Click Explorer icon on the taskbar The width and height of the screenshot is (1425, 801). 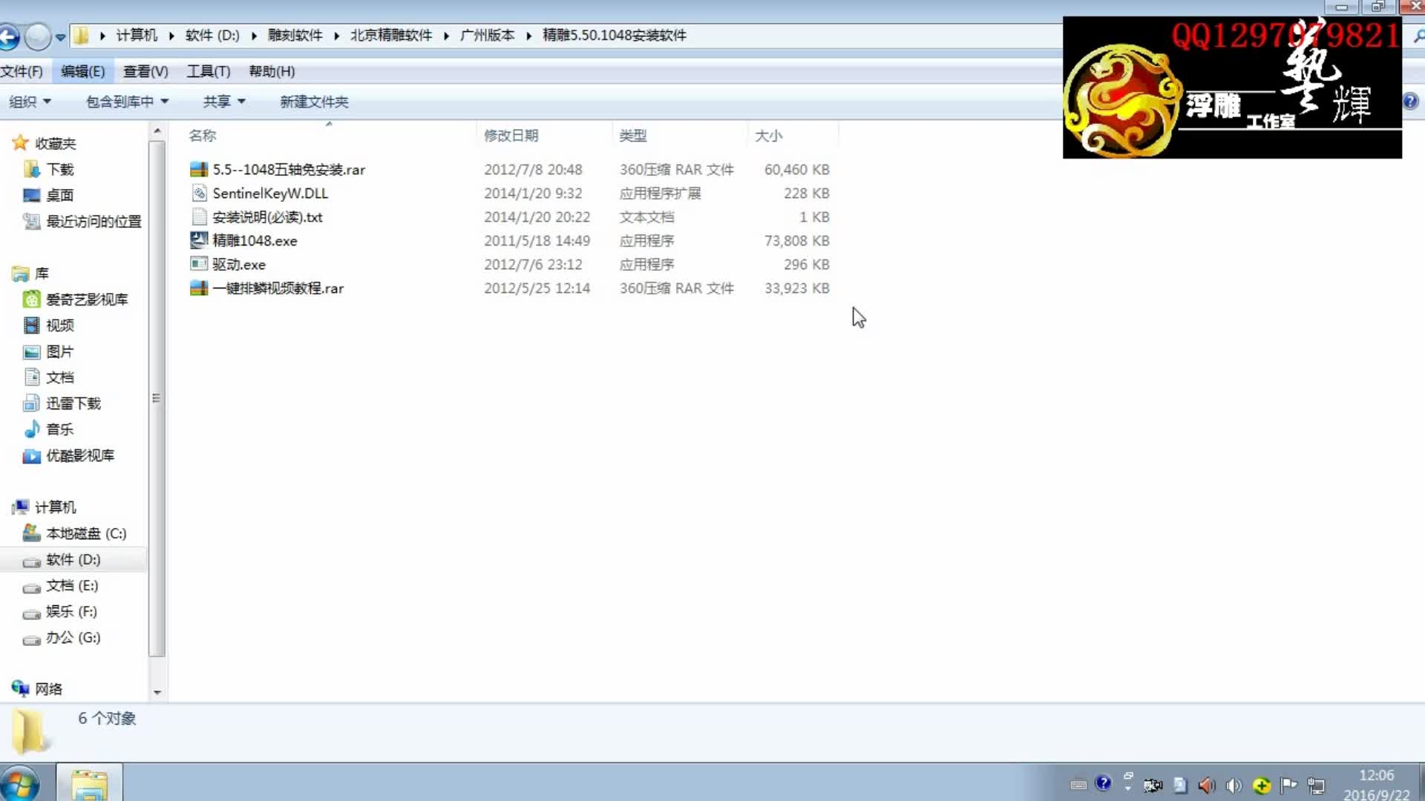(90, 784)
